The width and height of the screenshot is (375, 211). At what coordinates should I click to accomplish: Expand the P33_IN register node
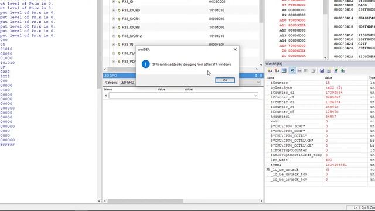click(x=114, y=45)
